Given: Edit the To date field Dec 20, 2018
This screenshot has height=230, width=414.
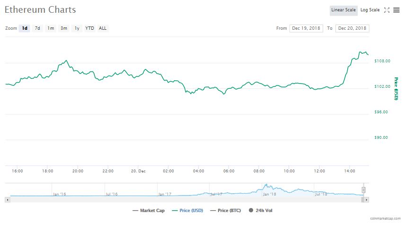Looking at the screenshot, I should (352, 28).
